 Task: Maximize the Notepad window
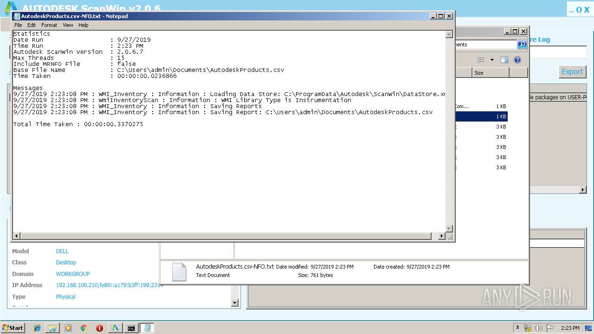[x=441, y=16]
